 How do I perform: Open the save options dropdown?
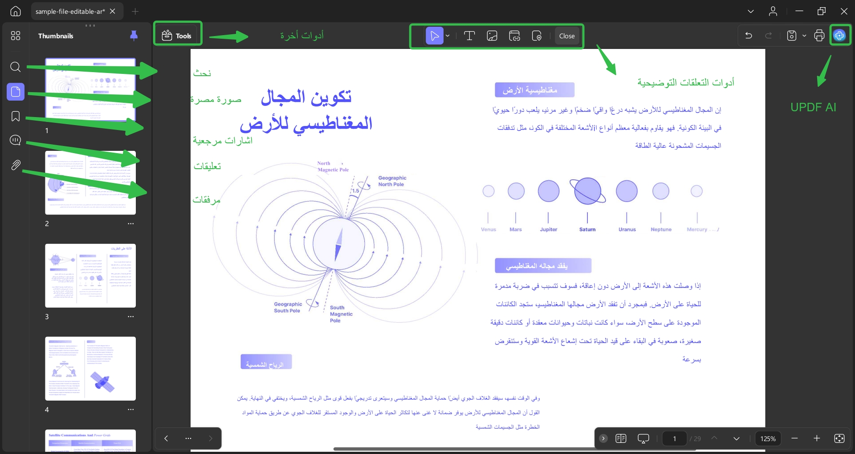tap(804, 36)
